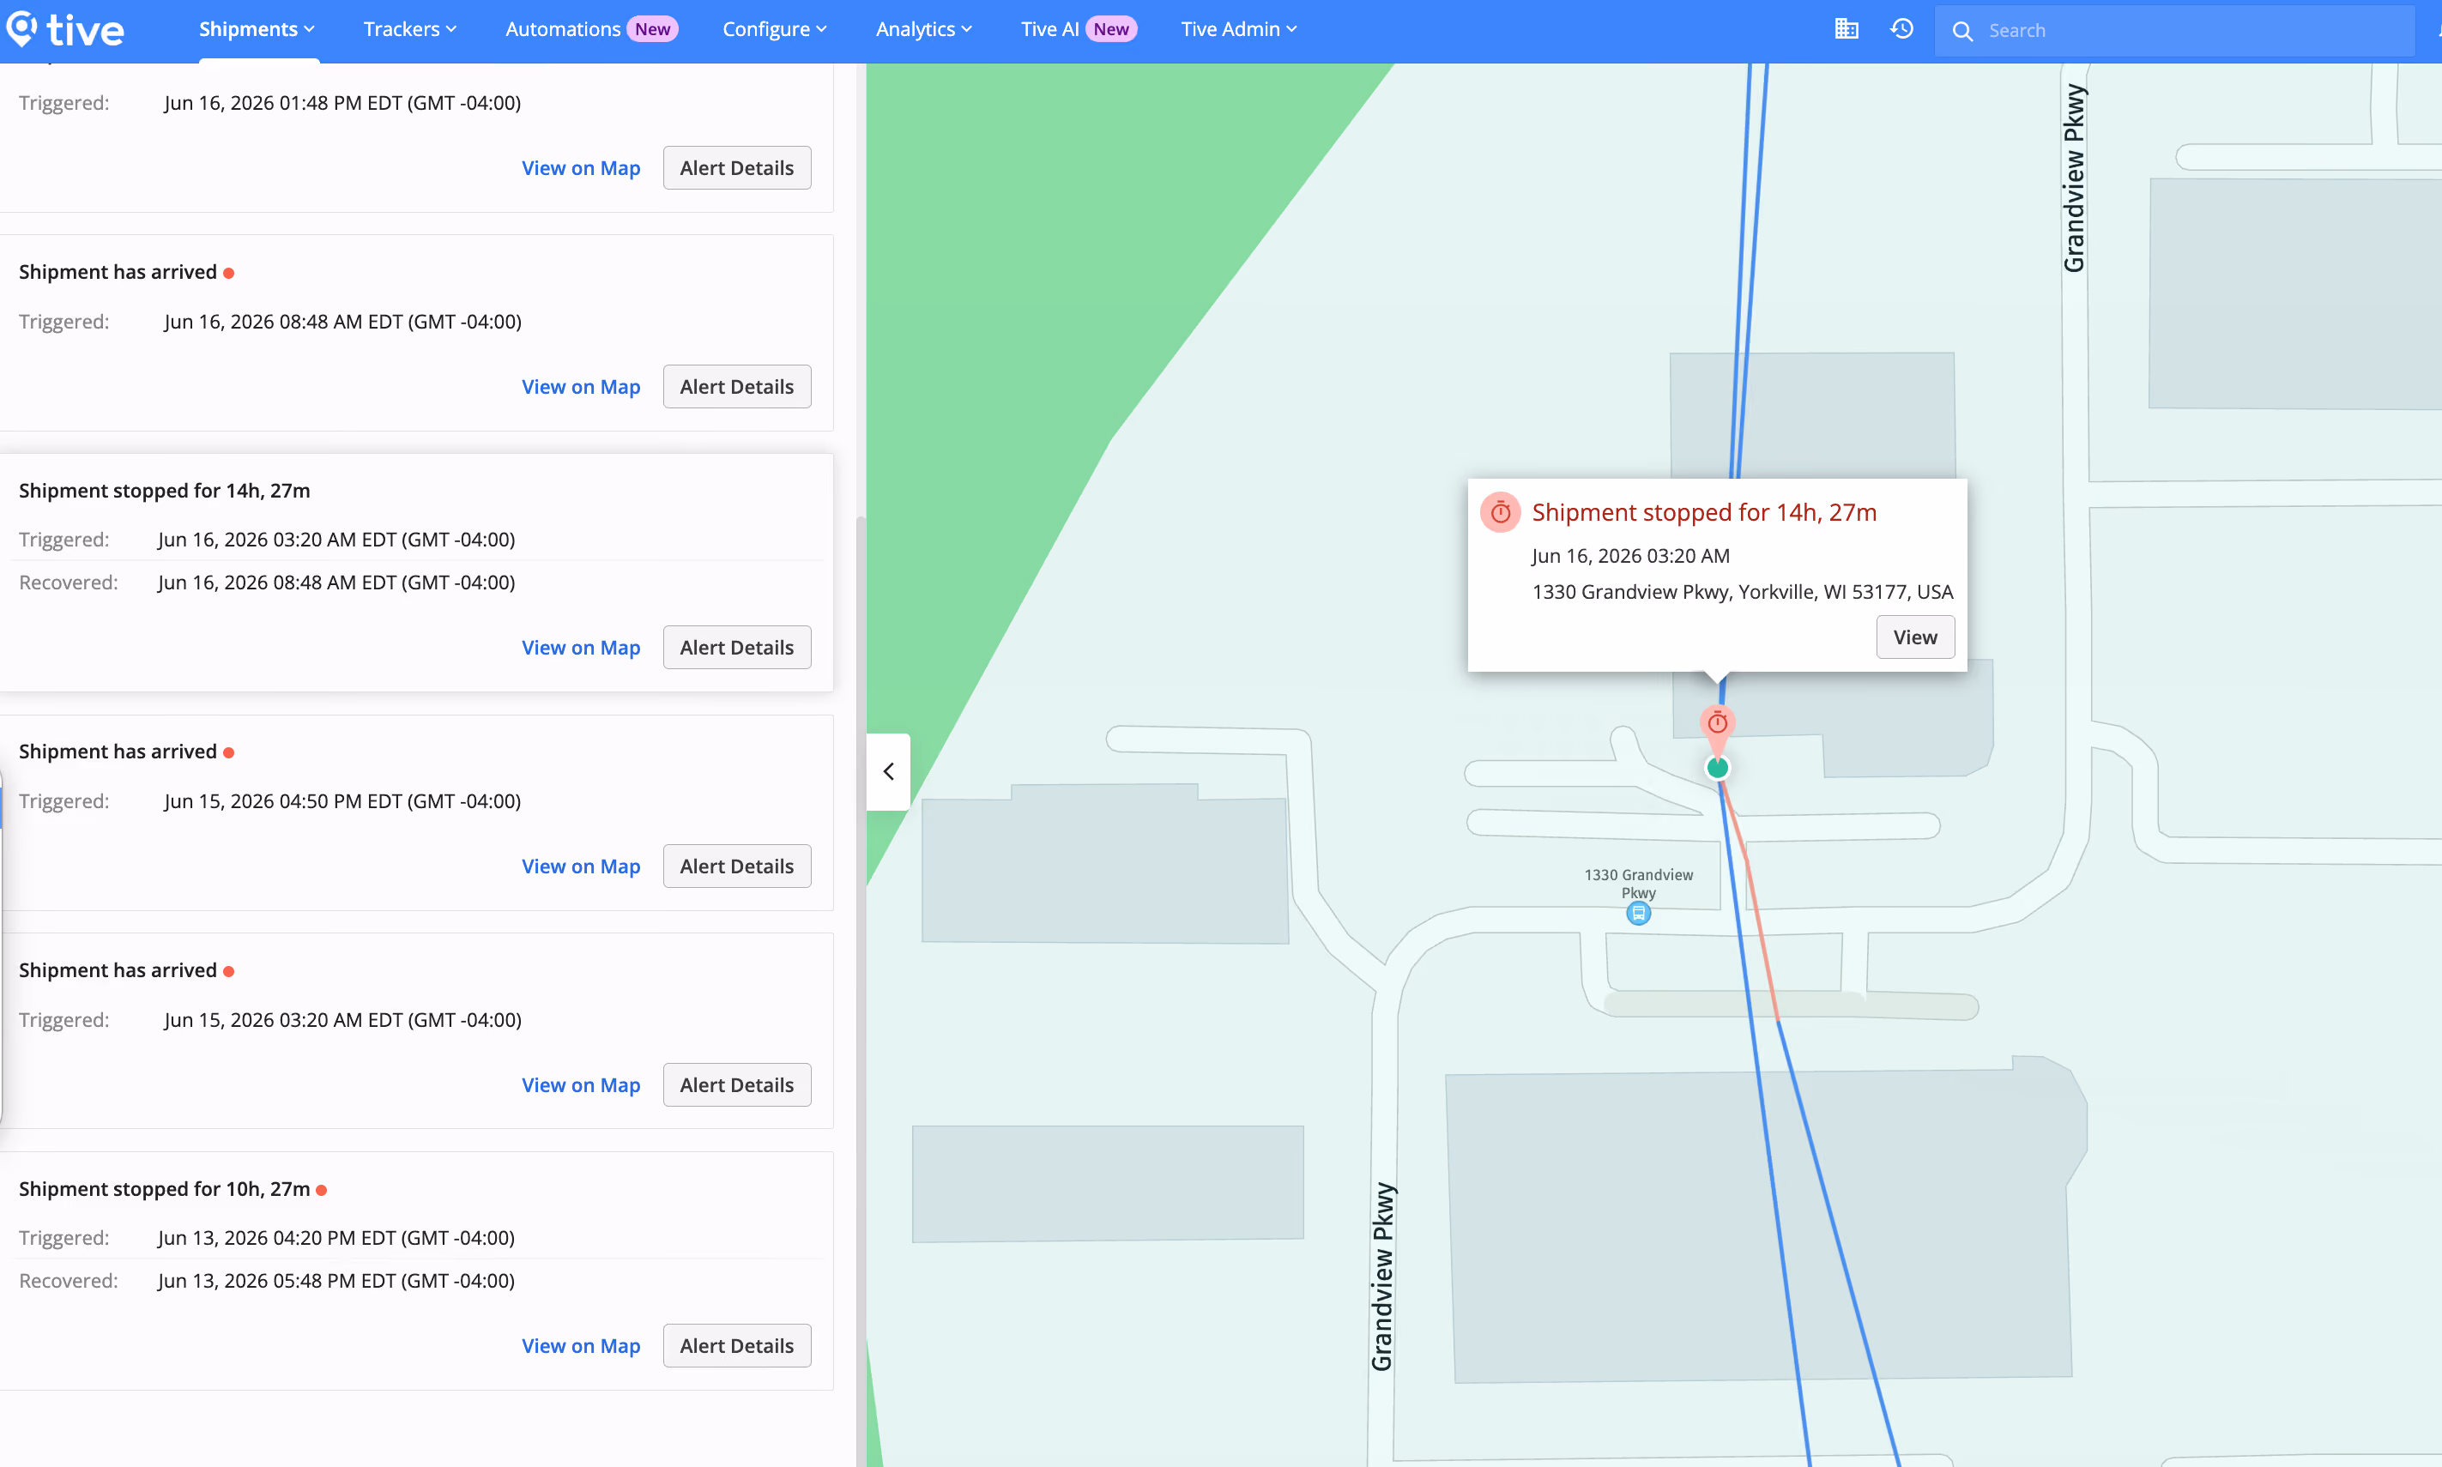Screen dimensions: 2442x1467
Task: Click the red popup title 'Shipment stopped for 14h, 27m'
Action: click(x=1704, y=512)
